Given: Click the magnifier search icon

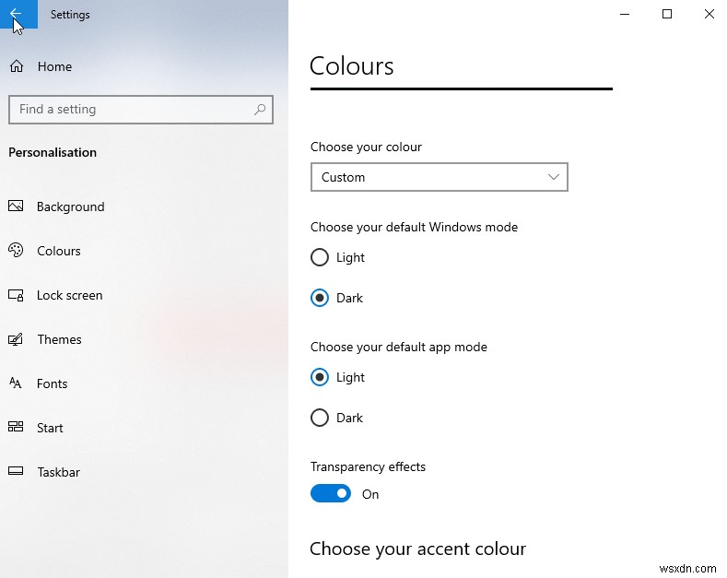Looking at the screenshot, I should [260, 110].
